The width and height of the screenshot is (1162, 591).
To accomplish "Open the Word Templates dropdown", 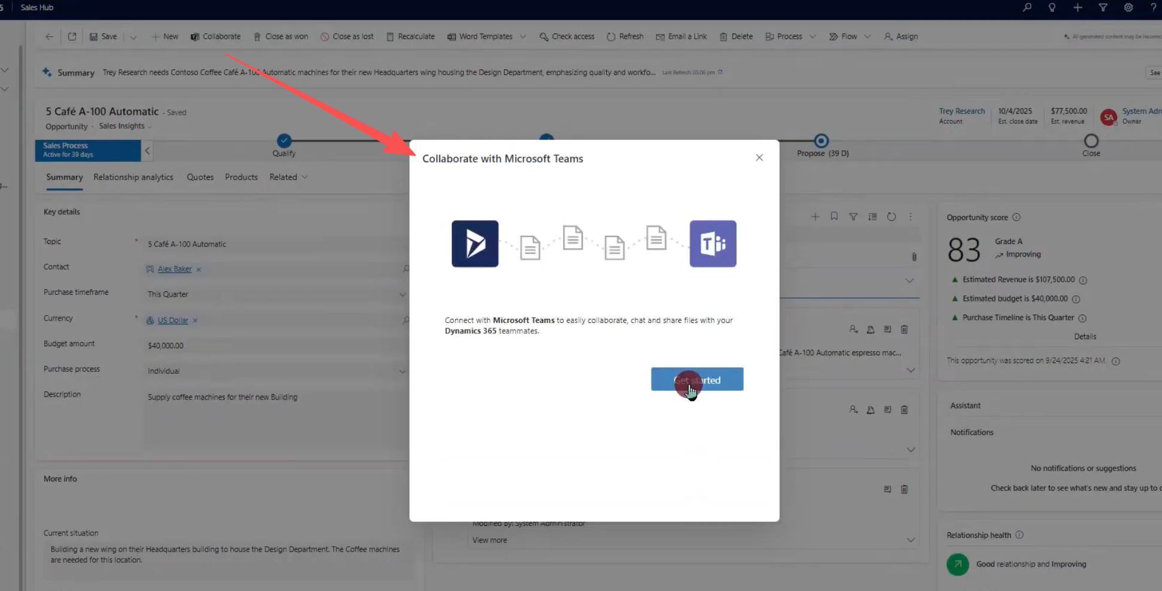I will coord(486,36).
